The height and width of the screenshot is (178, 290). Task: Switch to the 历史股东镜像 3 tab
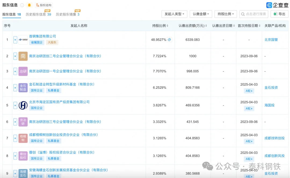click(x=67, y=14)
